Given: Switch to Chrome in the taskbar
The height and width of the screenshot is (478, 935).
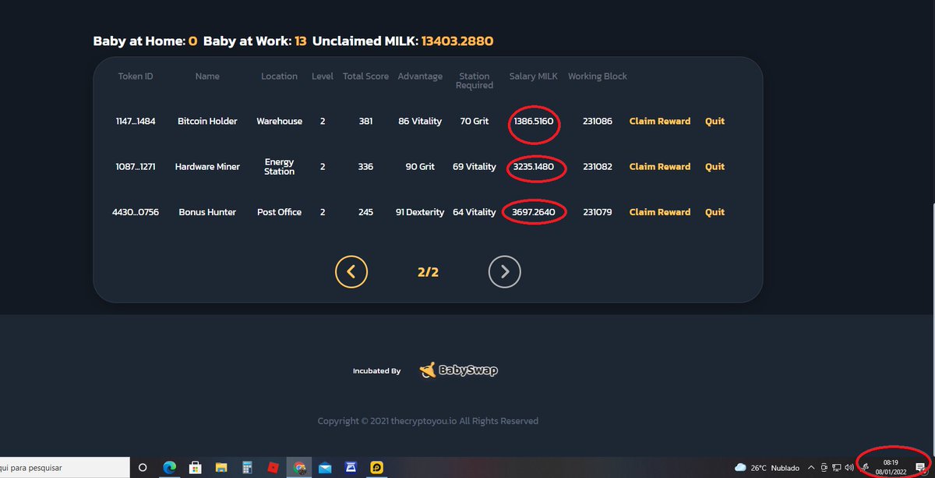Looking at the screenshot, I should pyautogui.click(x=299, y=468).
